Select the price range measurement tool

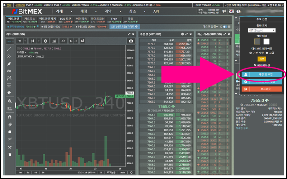(x=9, y=85)
